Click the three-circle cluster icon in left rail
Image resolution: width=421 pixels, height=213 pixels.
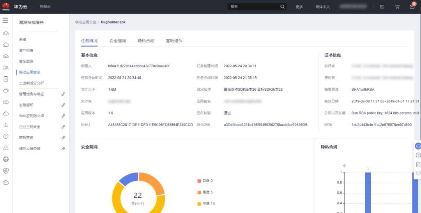pyautogui.click(x=5, y=148)
